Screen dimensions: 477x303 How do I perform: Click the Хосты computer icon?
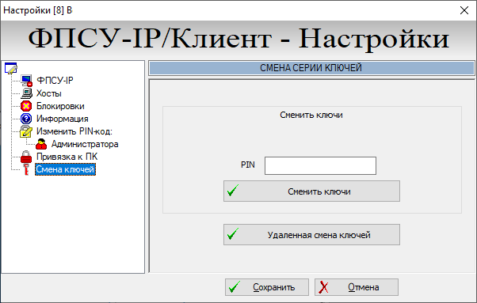tap(26, 93)
